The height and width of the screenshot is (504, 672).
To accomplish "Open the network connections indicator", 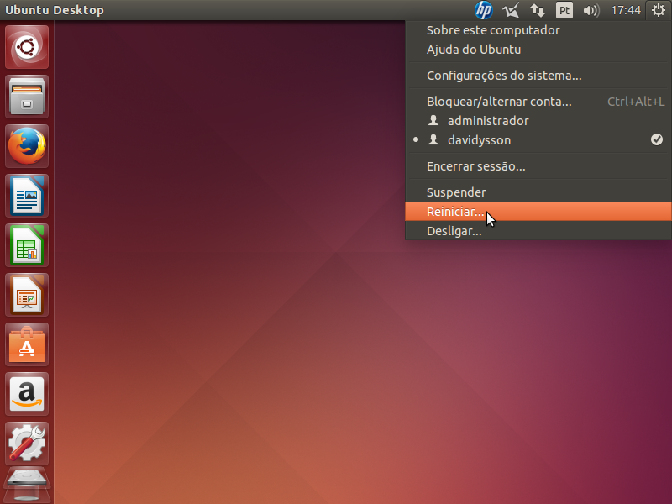I will pyautogui.click(x=538, y=10).
